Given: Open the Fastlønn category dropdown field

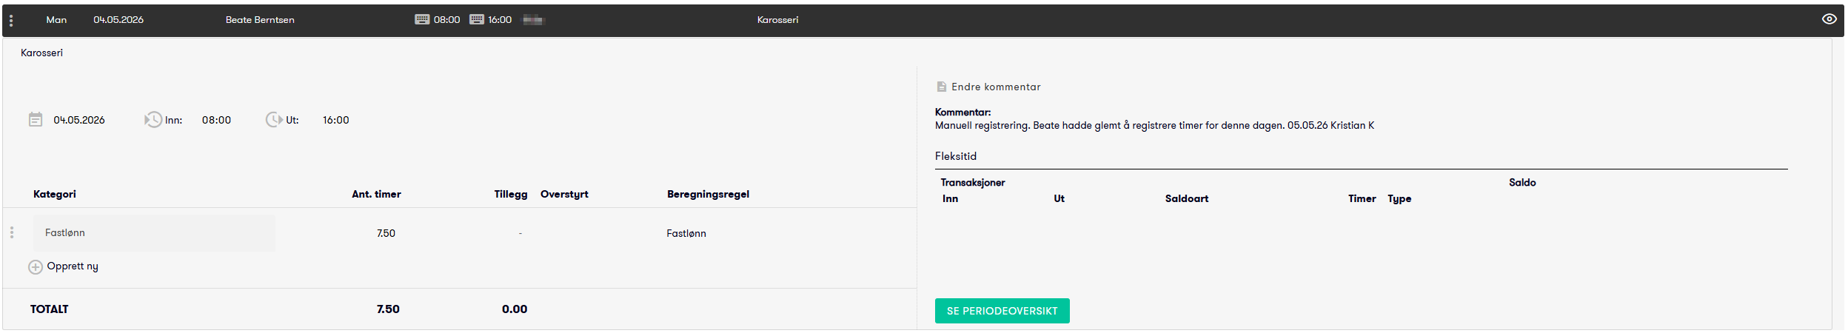Looking at the screenshot, I should click(154, 233).
